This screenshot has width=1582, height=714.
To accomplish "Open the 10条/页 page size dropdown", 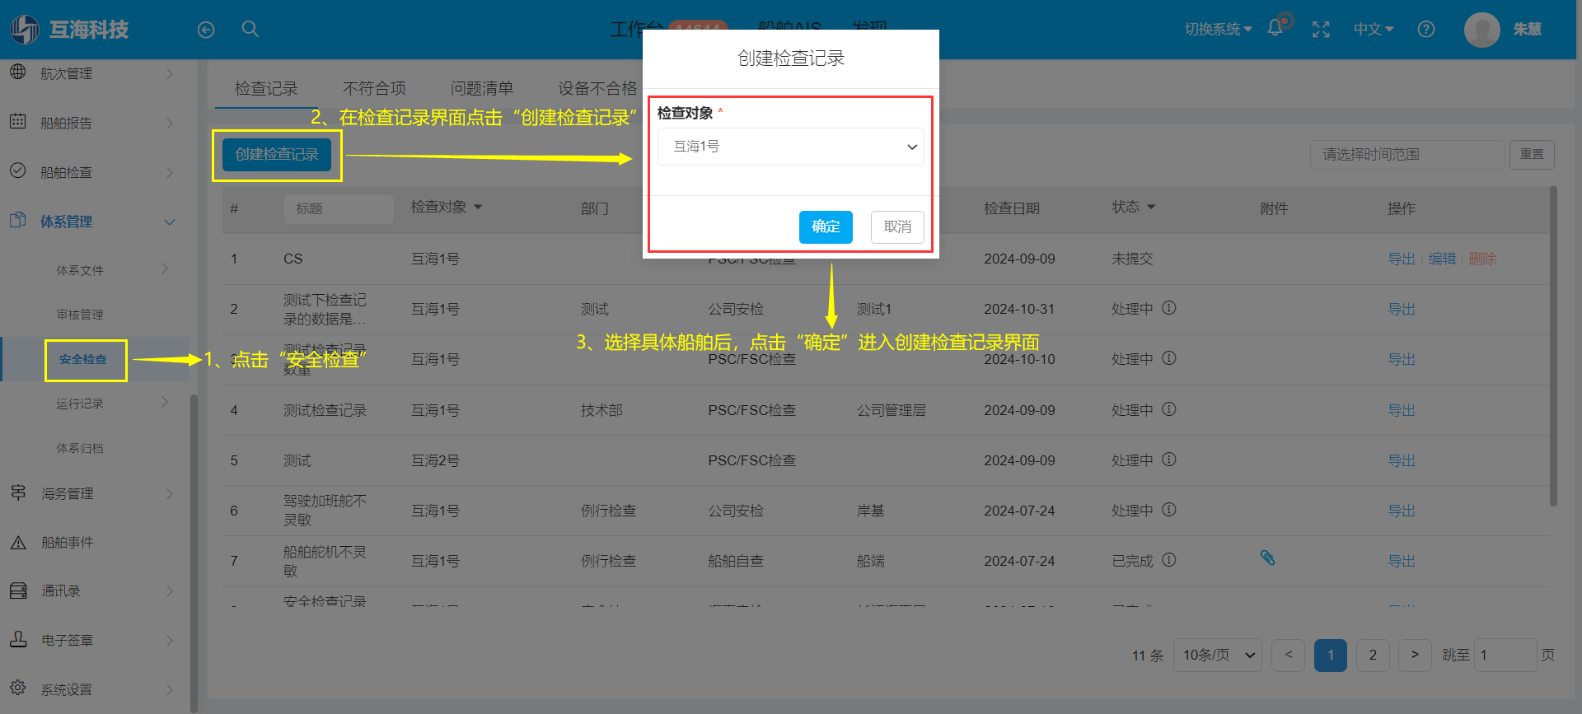I will (x=1218, y=655).
